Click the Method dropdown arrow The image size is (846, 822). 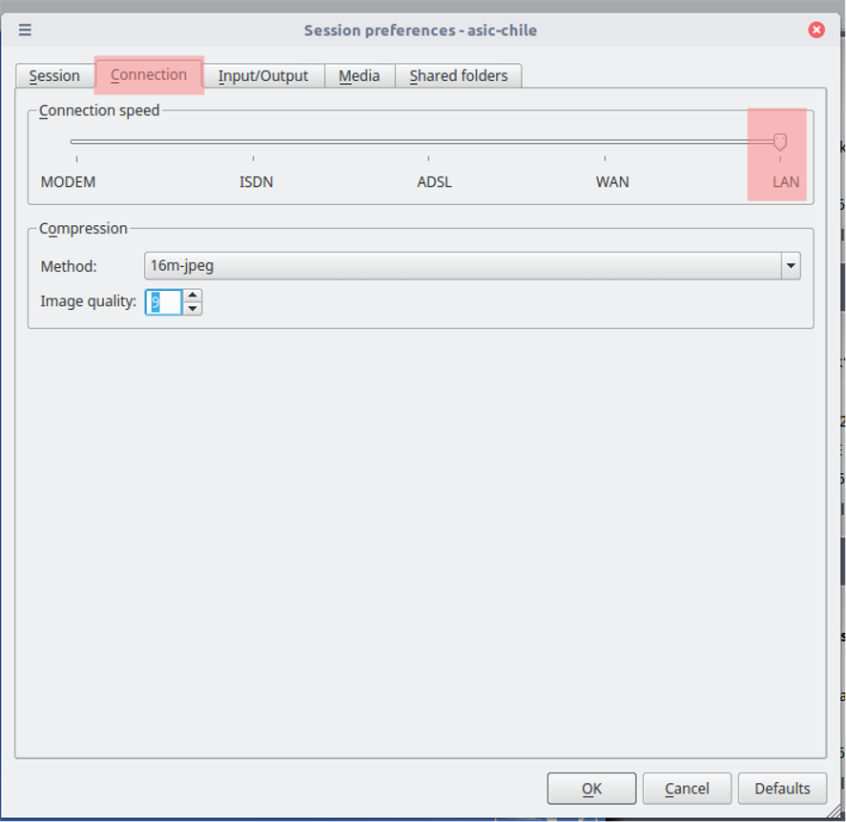[791, 265]
